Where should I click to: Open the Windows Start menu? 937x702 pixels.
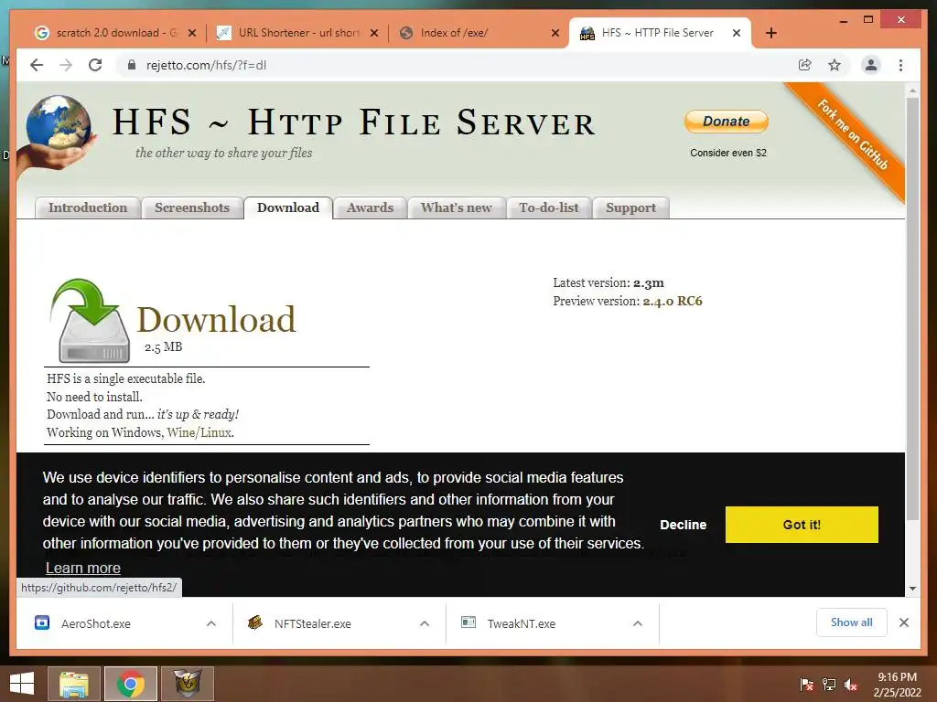click(22, 684)
